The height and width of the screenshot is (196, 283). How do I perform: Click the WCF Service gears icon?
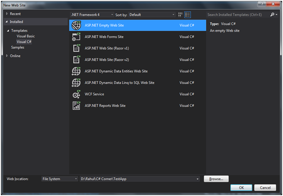pos(76,94)
